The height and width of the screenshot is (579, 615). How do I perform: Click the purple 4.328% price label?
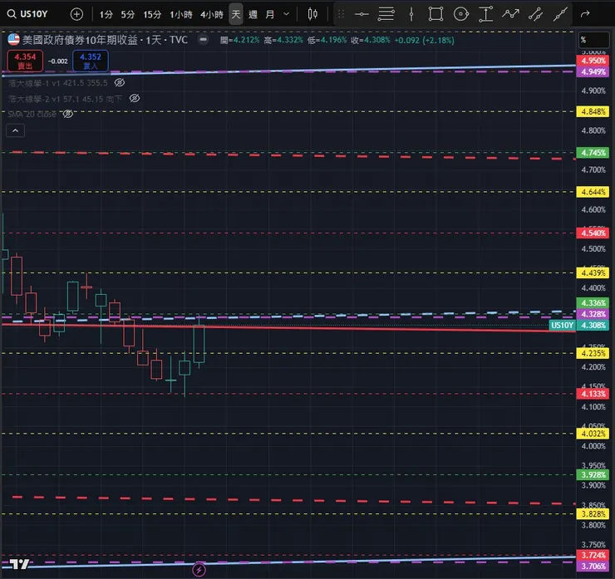(x=593, y=314)
